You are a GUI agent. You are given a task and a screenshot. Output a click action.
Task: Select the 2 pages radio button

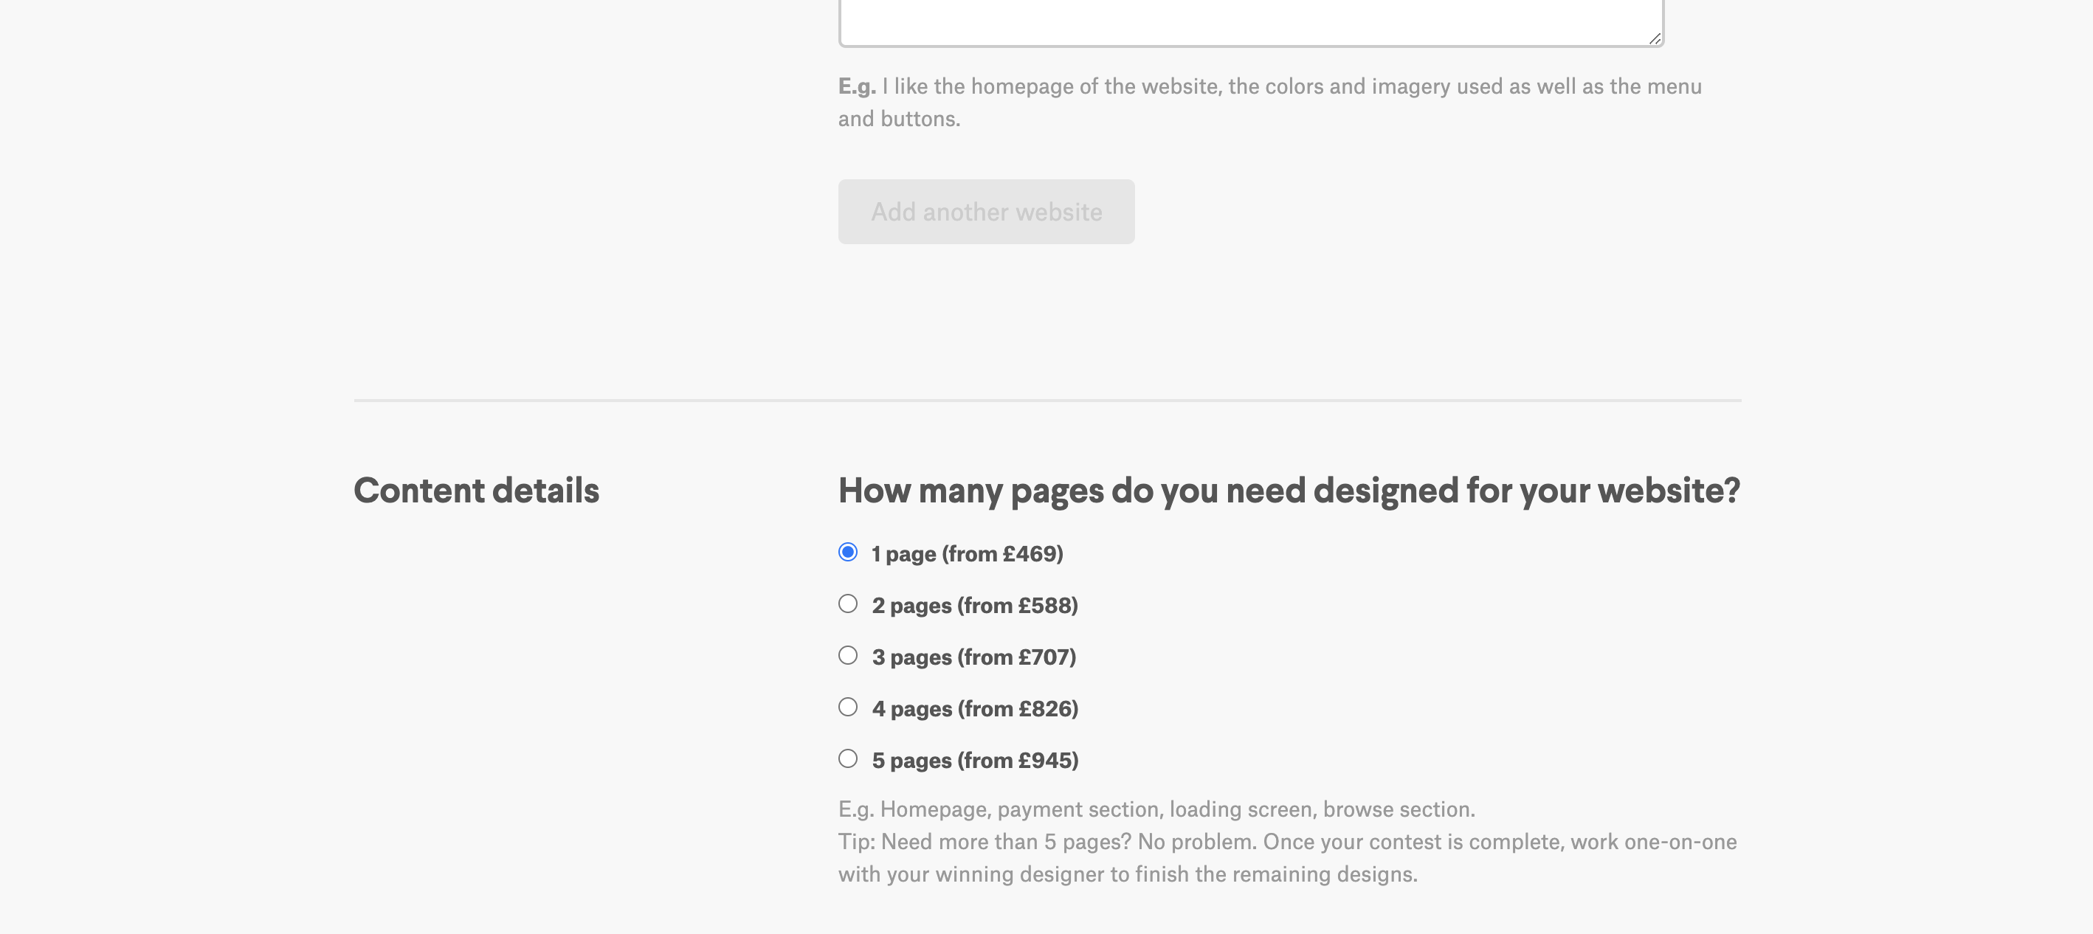pos(847,603)
